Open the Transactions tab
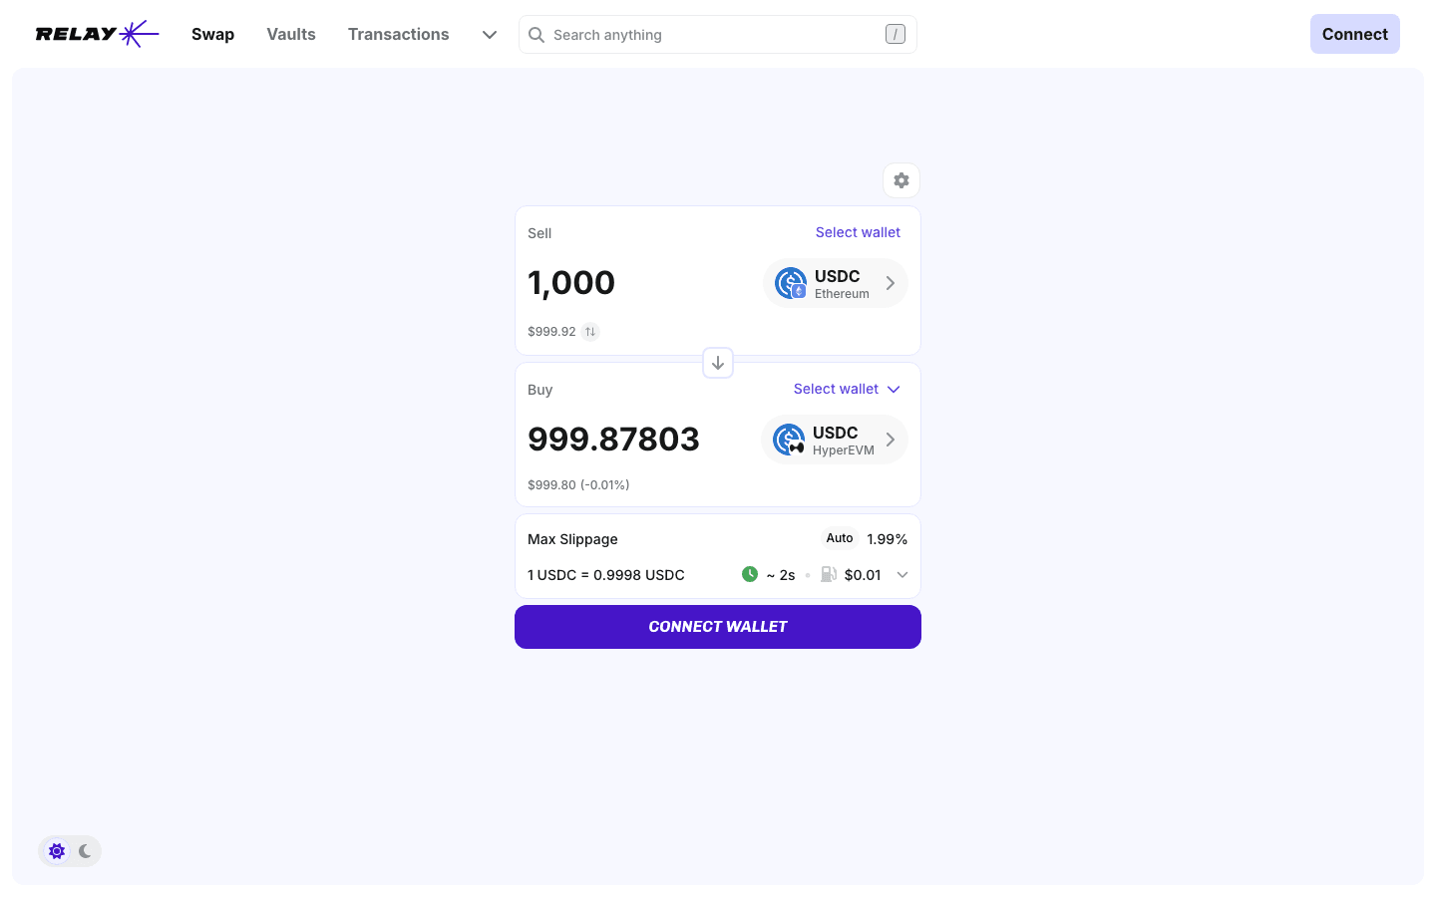 tap(399, 34)
